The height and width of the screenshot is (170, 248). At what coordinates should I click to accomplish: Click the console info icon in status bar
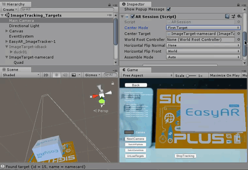click(x=3, y=166)
